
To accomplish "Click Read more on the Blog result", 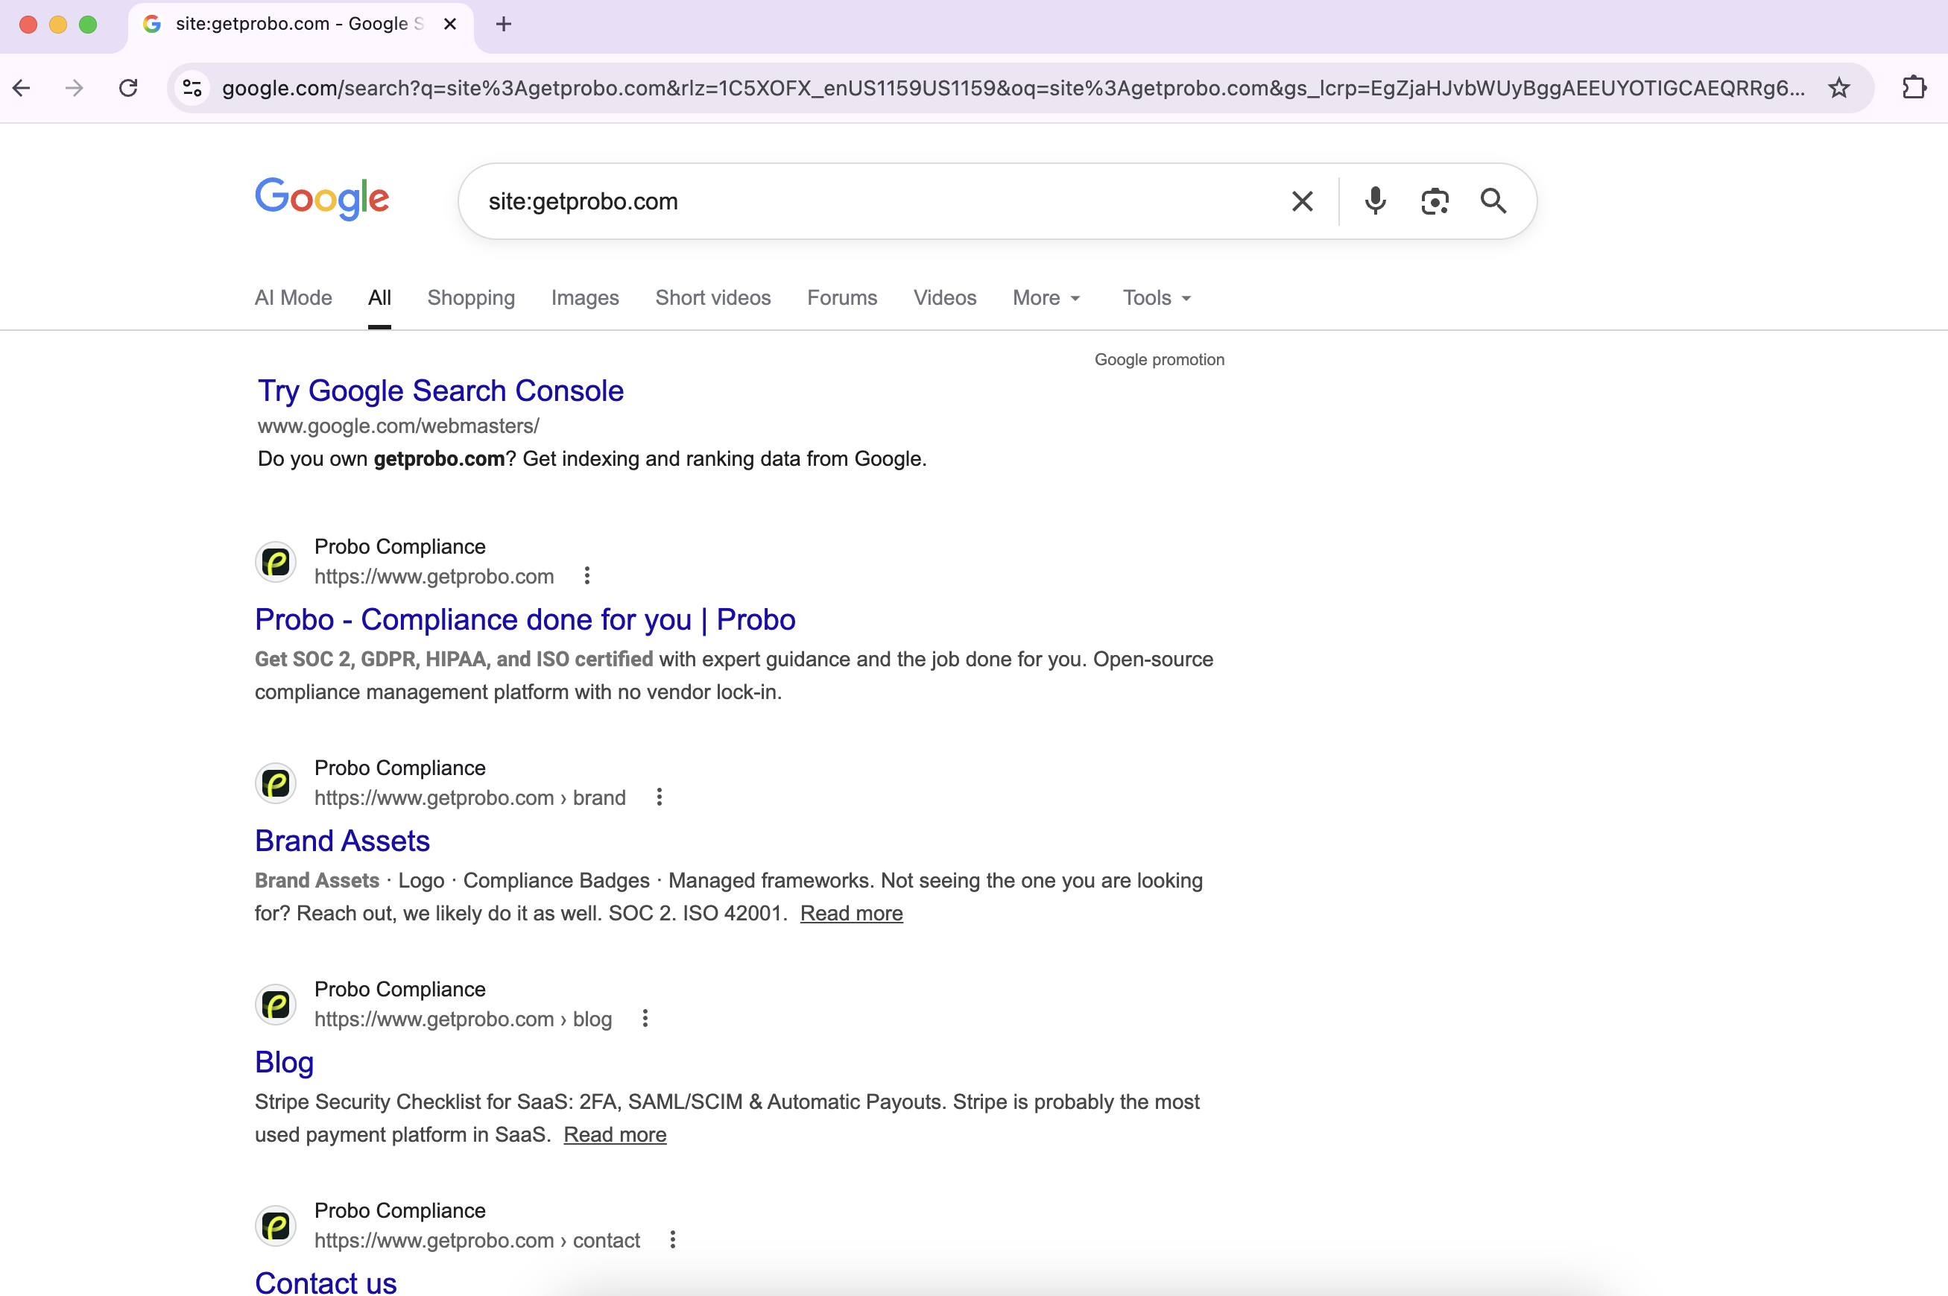I will pyautogui.click(x=614, y=1134).
